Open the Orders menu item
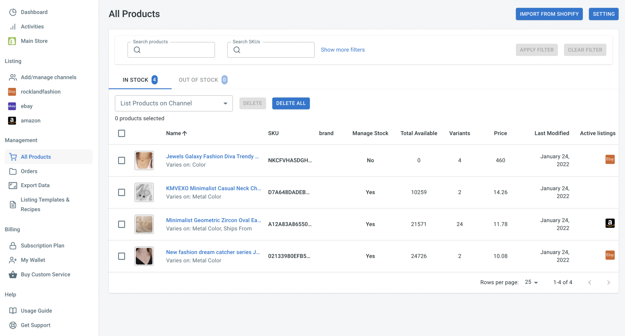This screenshot has height=336, width=625. coord(29,171)
